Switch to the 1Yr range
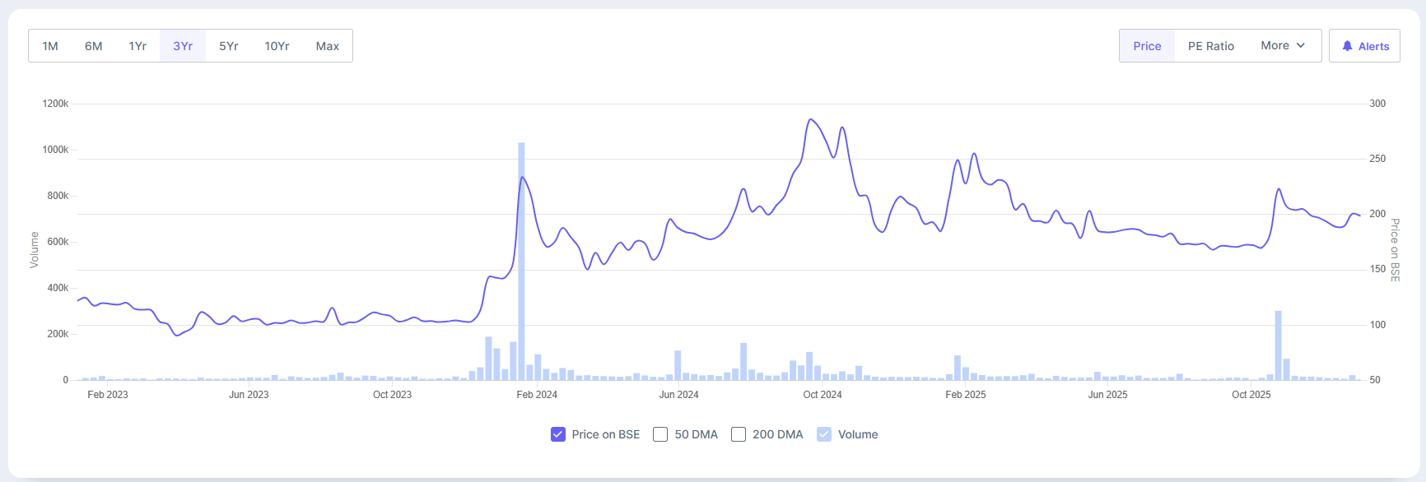This screenshot has width=1426, height=482. pyautogui.click(x=137, y=46)
